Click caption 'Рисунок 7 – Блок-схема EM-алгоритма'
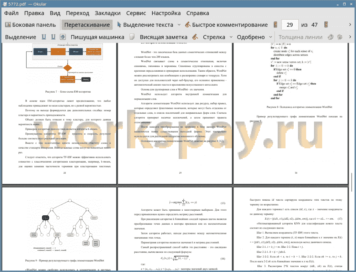The height and width of the screenshot is (272, 356). tap(68, 92)
